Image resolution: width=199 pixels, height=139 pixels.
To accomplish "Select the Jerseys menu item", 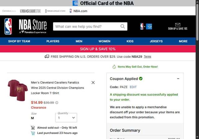I will pos(156,41).
